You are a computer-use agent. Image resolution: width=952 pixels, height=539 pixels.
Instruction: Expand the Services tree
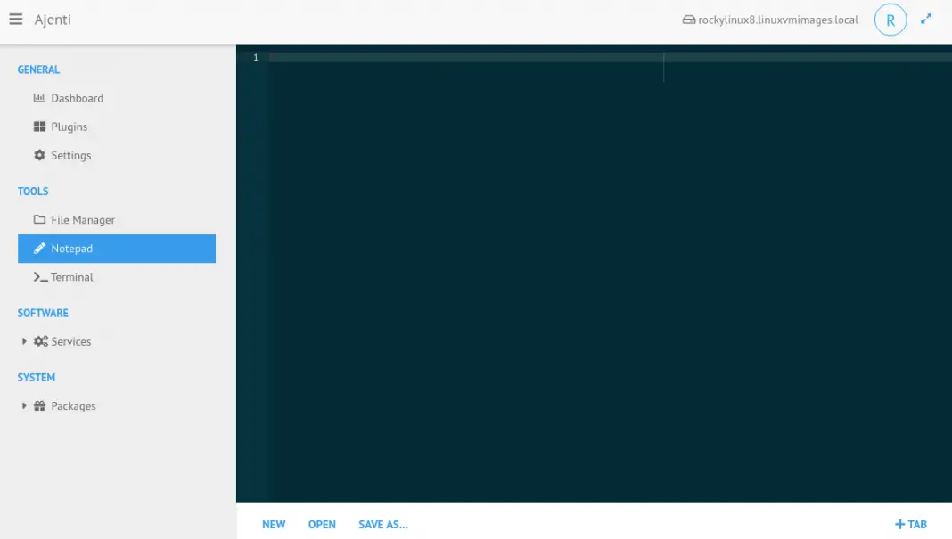[23, 341]
